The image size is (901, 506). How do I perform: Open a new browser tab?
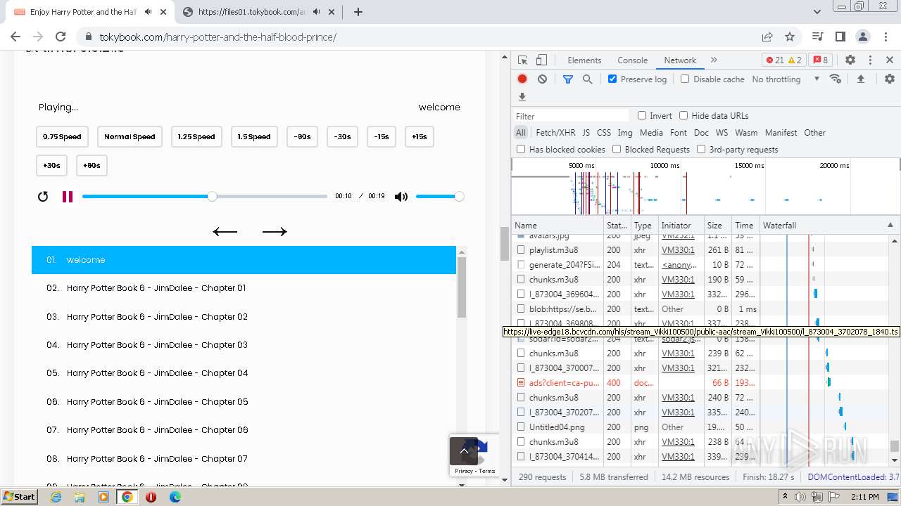358,12
